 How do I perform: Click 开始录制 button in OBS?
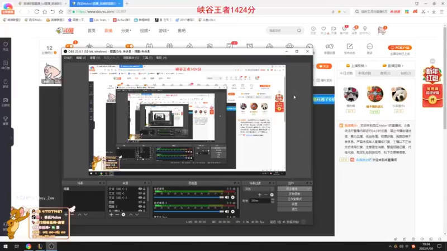294,194
